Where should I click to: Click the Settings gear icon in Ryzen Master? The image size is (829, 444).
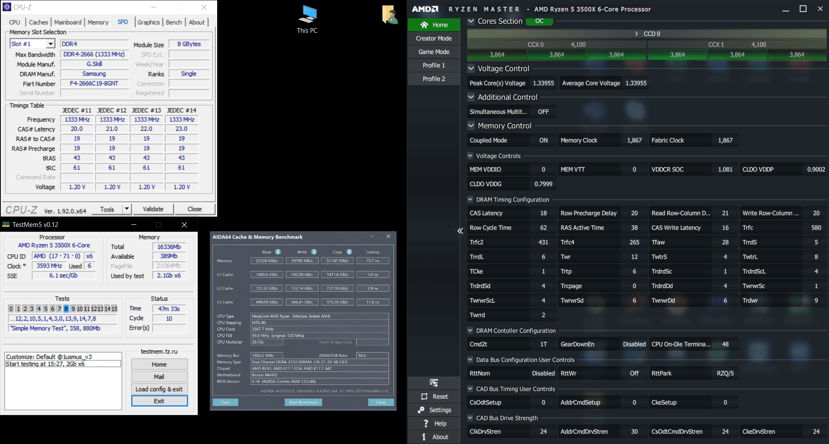(421, 410)
